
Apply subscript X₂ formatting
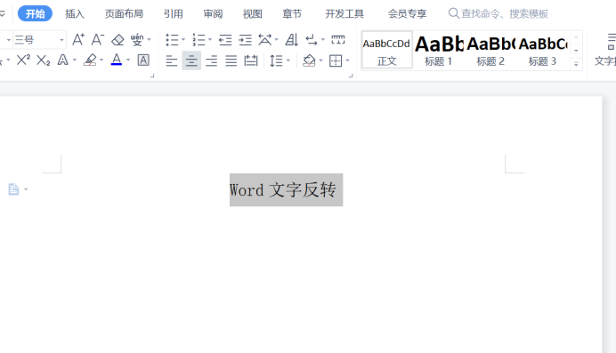pyautogui.click(x=44, y=60)
